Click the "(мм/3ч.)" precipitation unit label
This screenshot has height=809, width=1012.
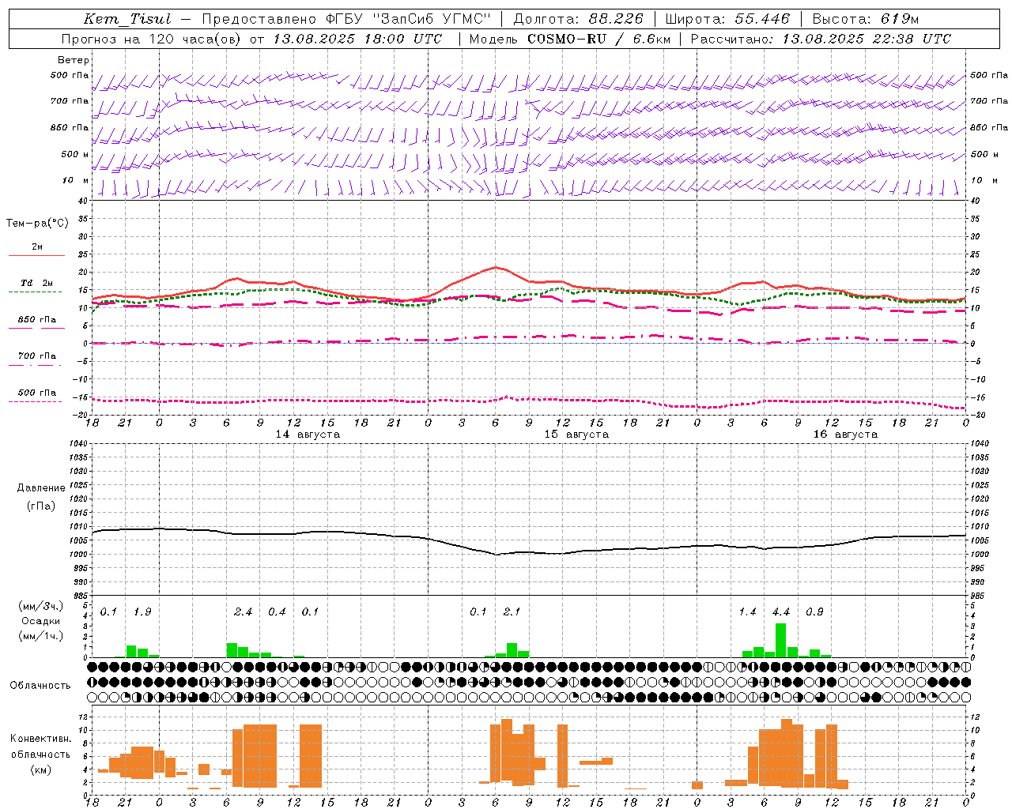[x=40, y=607]
